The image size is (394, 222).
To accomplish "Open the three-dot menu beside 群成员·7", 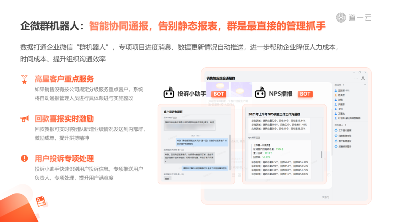I will point(365,85).
